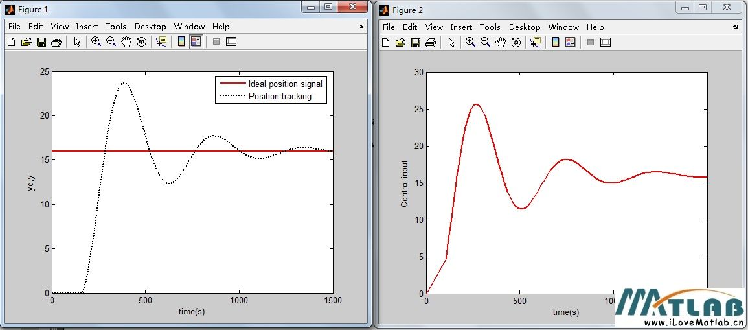Open Tools menu in Figure 2

pyautogui.click(x=490, y=27)
